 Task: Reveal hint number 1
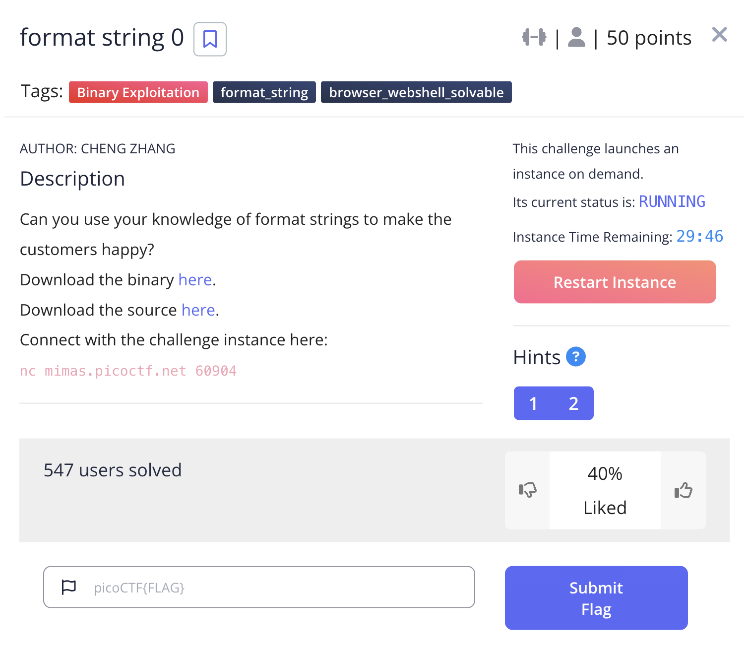pyautogui.click(x=533, y=403)
